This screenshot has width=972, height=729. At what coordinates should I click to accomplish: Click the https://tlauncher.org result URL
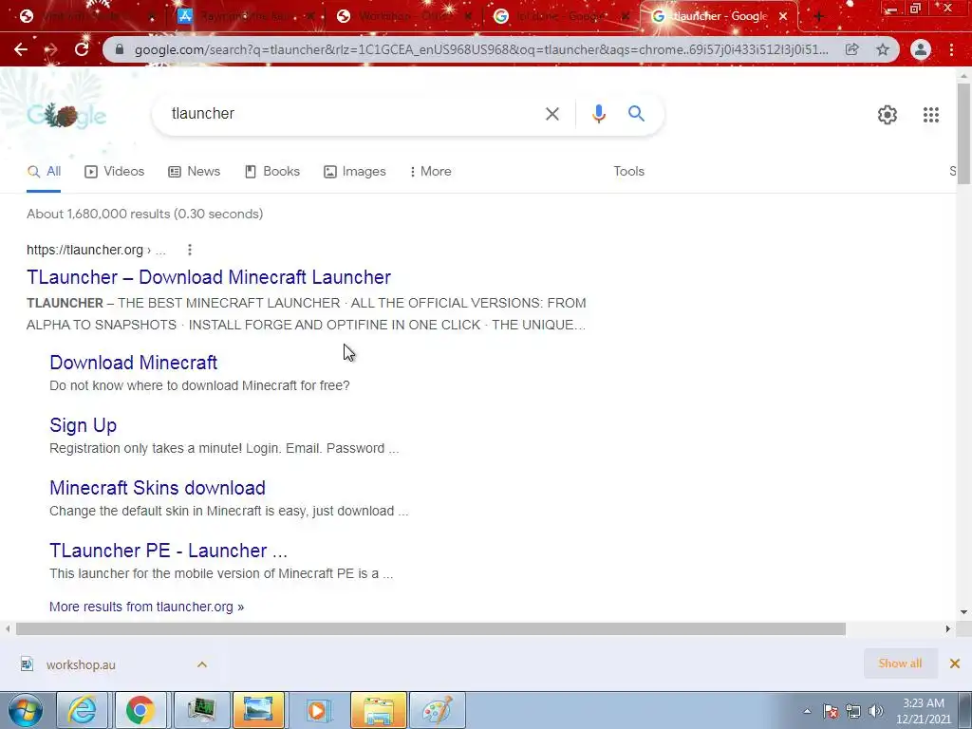84,250
